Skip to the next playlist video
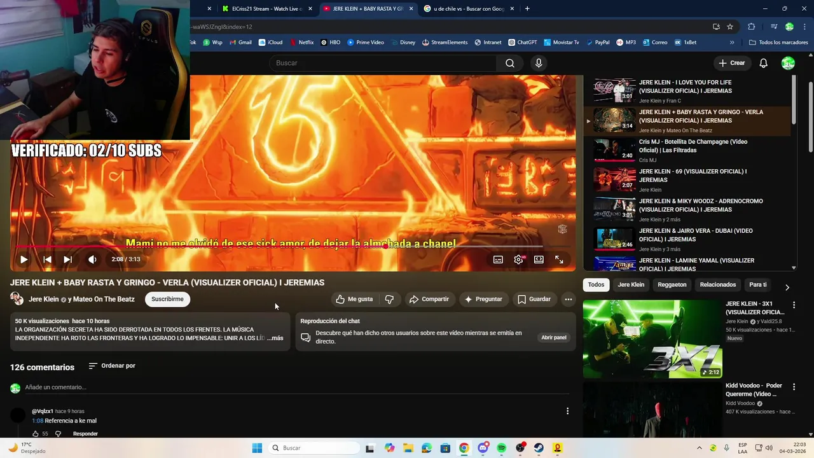 point(67,260)
